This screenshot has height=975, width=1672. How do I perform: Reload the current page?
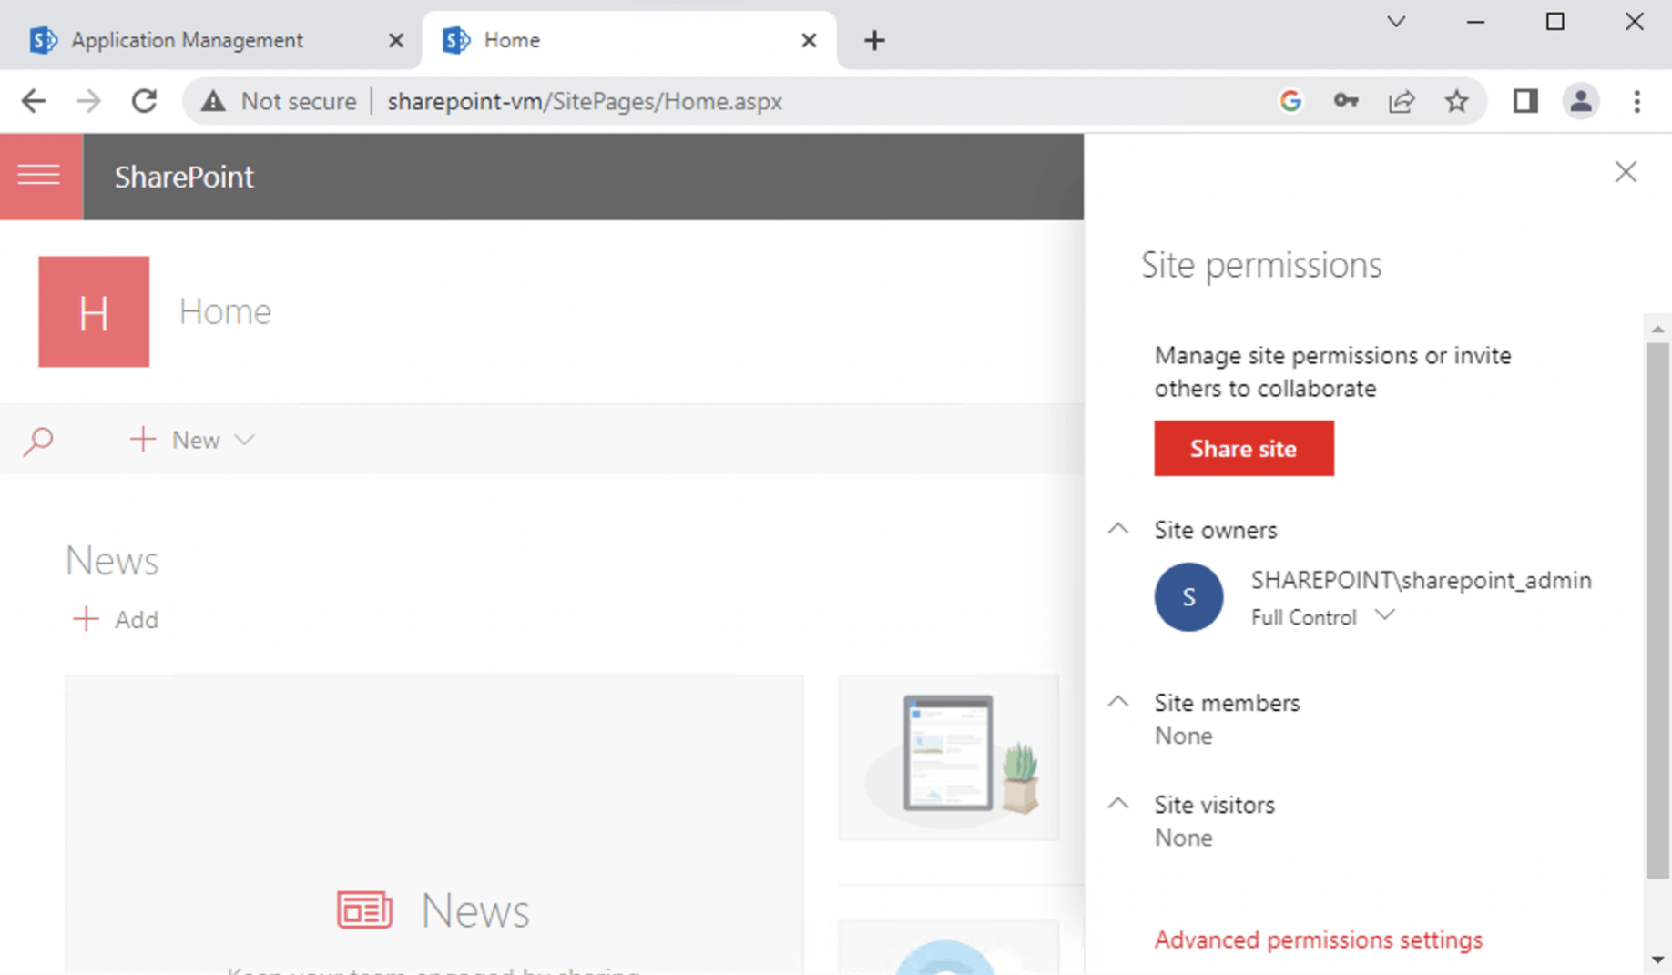[144, 101]
